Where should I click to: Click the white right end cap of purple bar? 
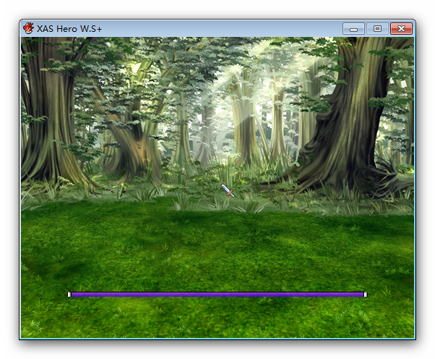[366, 295]
